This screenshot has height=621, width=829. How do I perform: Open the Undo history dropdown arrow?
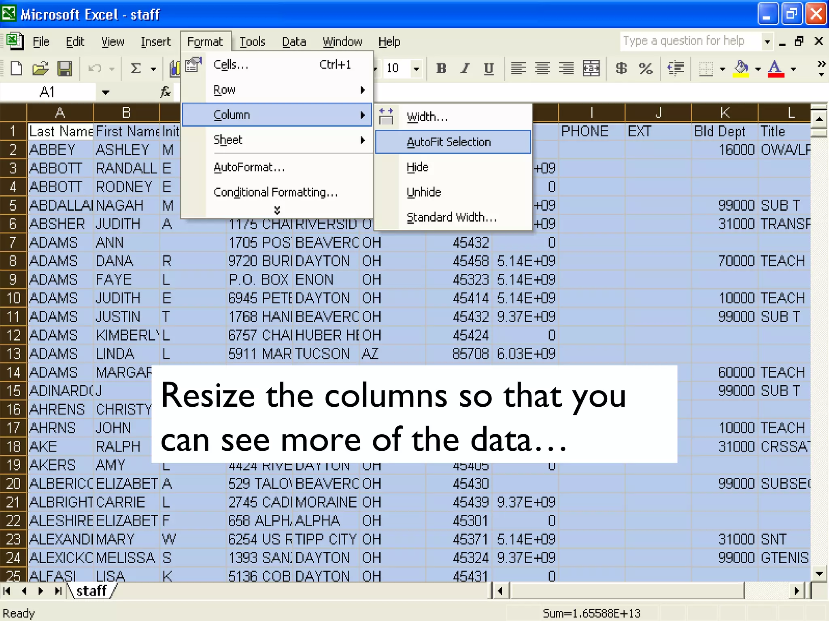(112, 69)
